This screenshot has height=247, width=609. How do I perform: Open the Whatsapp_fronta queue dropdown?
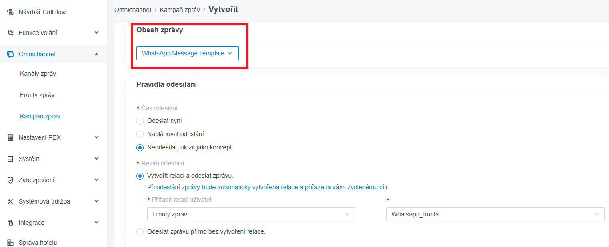(495, 214)
